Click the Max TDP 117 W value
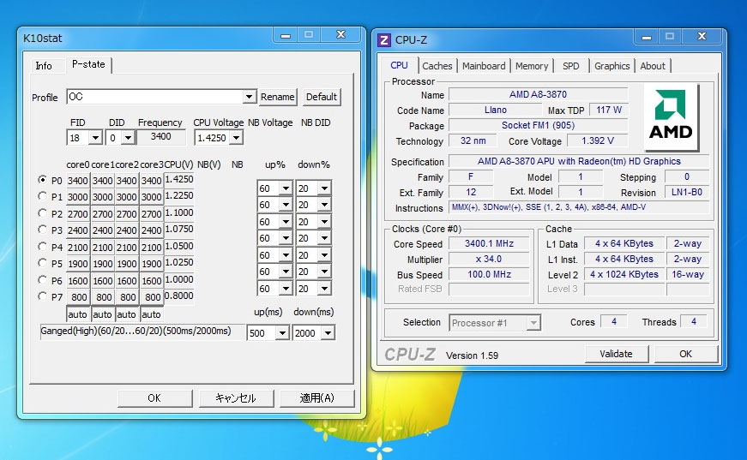The image size is (747, 460). pyautogui.click(x=609, y=110)
